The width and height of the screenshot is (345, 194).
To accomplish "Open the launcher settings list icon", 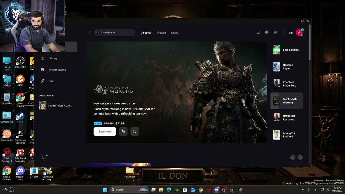I will (x=291, y=33).
